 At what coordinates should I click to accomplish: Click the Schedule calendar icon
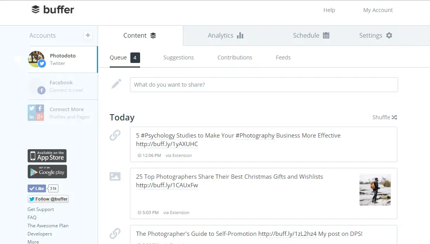click(326, 35)
